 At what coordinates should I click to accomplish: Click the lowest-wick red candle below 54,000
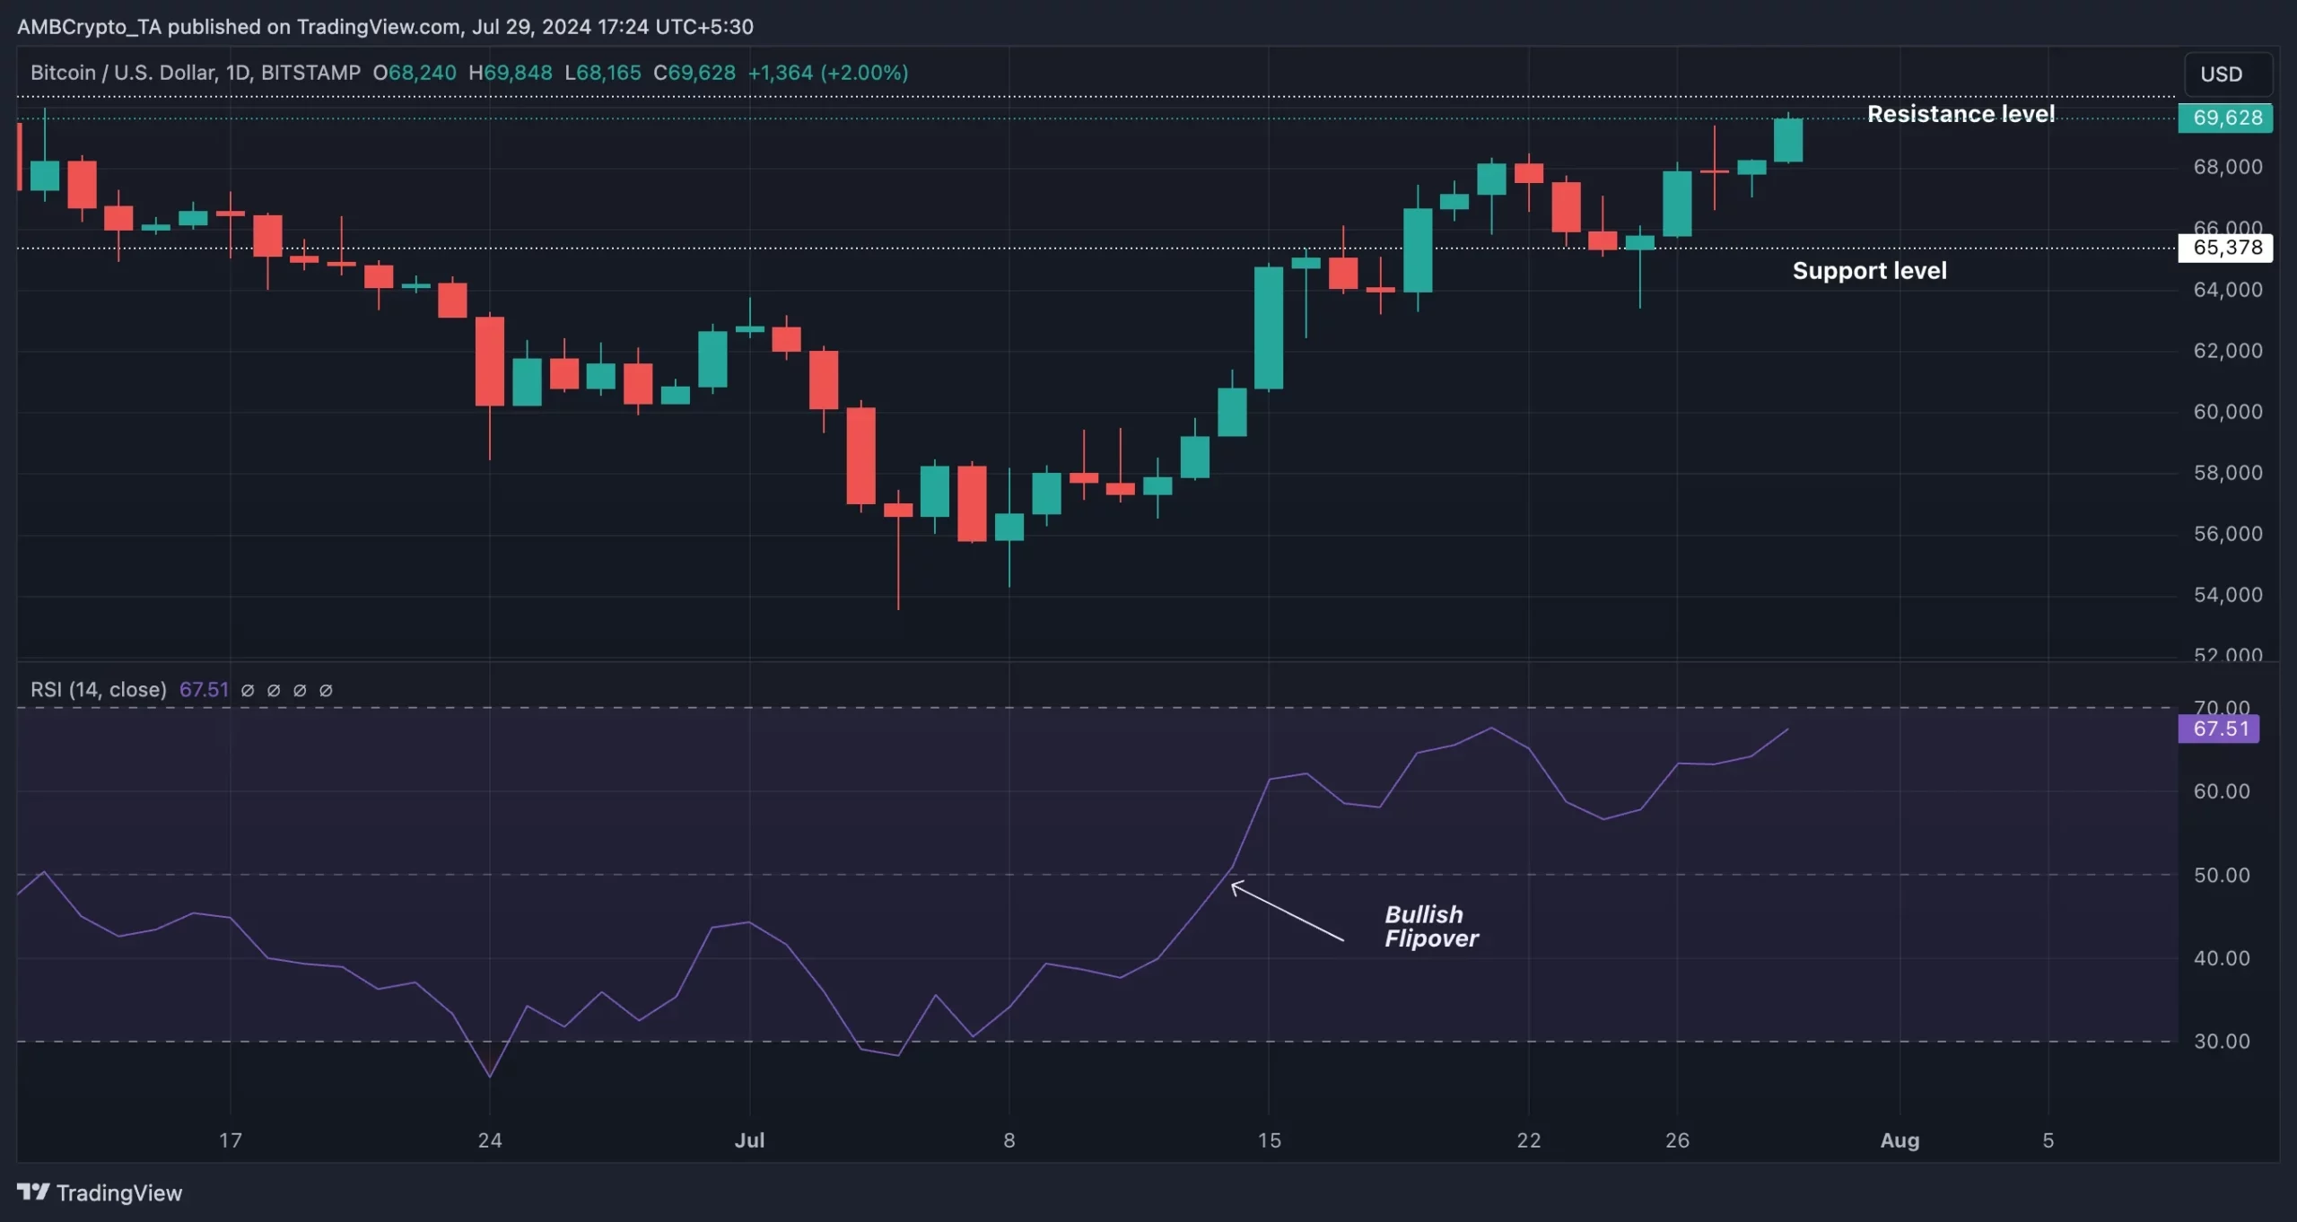tap(897, 550)
